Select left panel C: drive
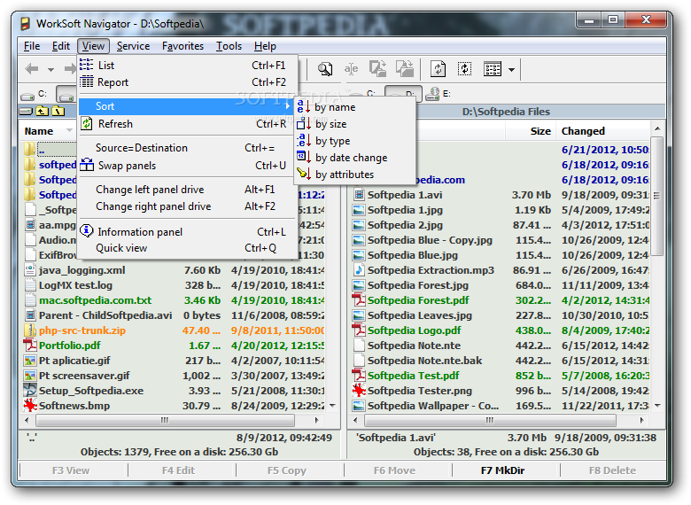The height and width of the screenshot is (505, 691). click(34, 94)
